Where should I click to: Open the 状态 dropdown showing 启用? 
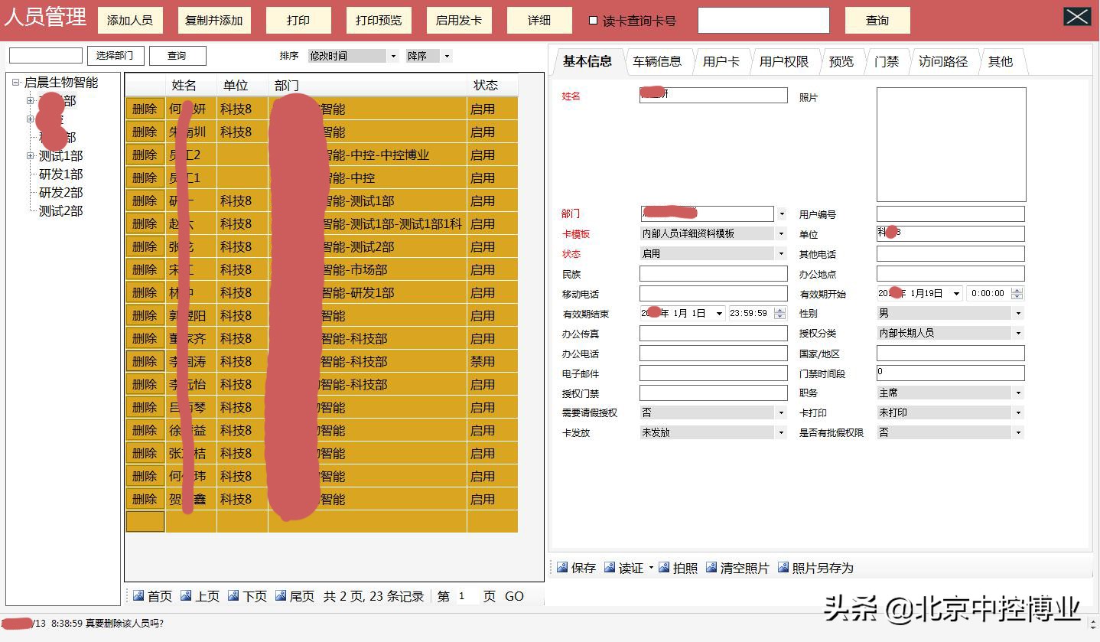[780, 253]
